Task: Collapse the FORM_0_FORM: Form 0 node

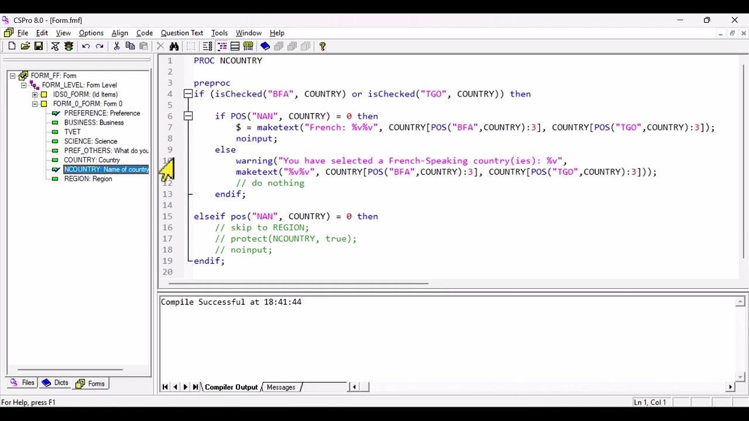Action: (x=35, y=104)
